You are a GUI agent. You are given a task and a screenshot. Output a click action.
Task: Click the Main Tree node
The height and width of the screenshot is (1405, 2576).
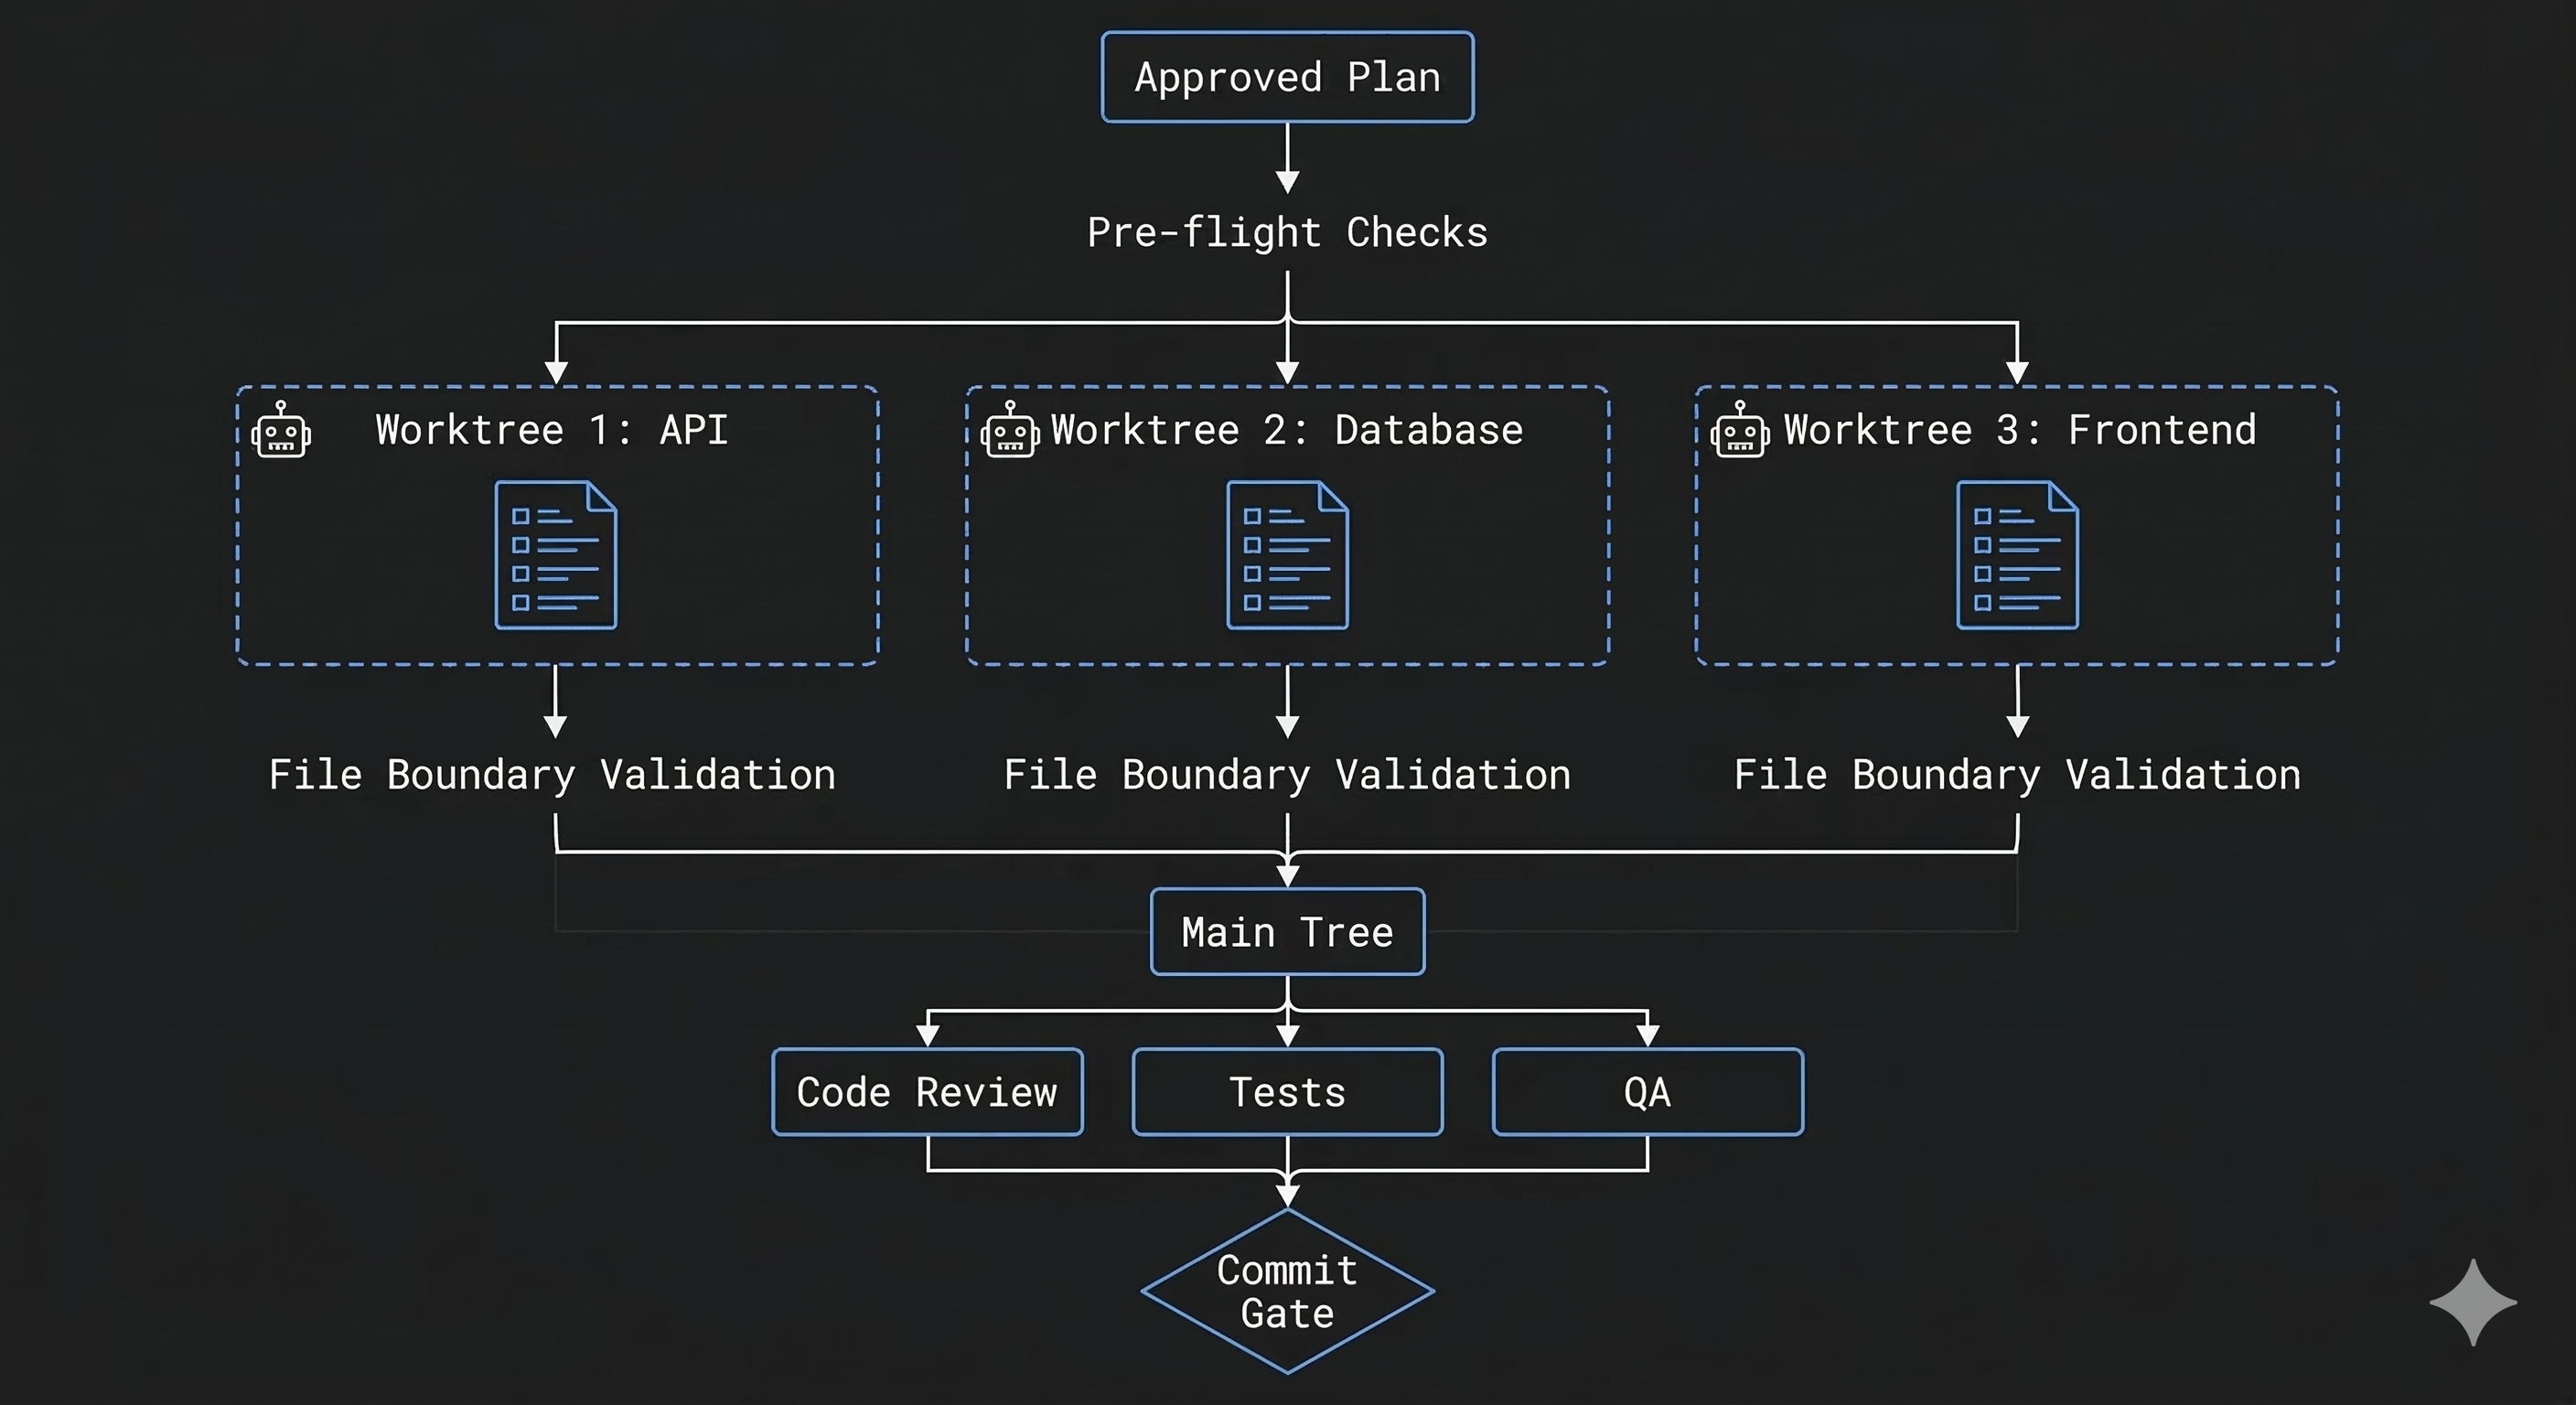(1287, 931)
